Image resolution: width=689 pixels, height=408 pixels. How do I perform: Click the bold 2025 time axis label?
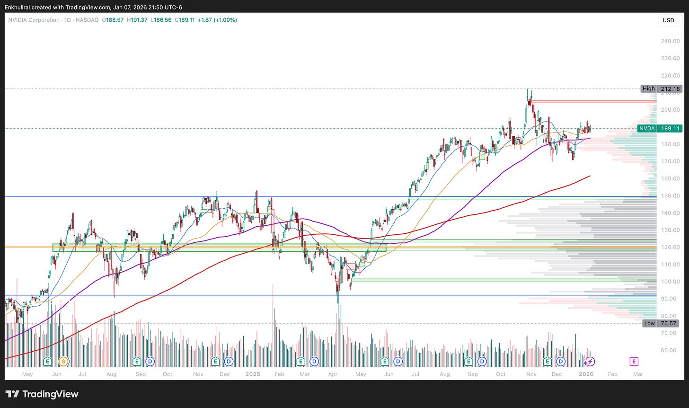[253, 374]
